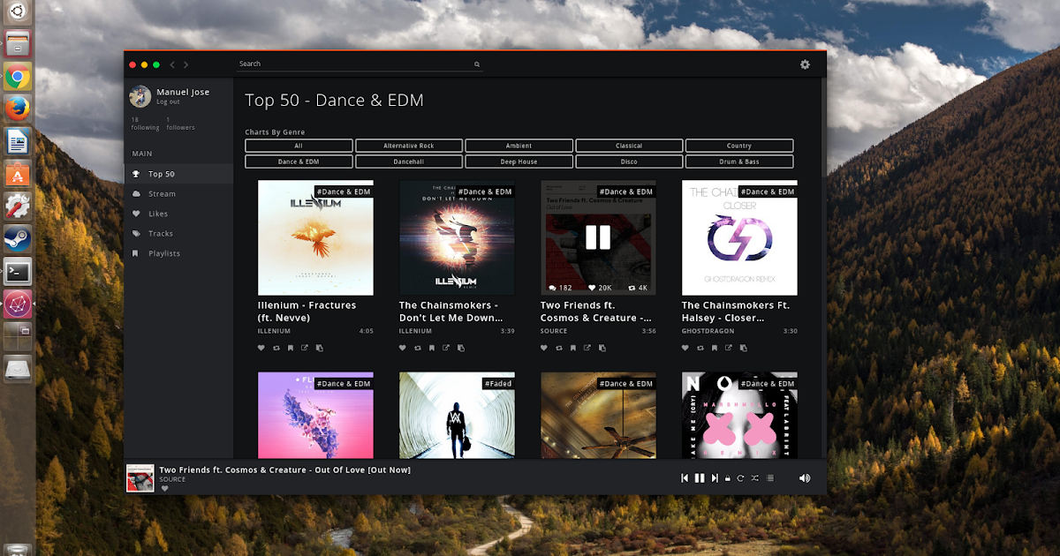Open the Drum & Bass chart

click(738, 162)
